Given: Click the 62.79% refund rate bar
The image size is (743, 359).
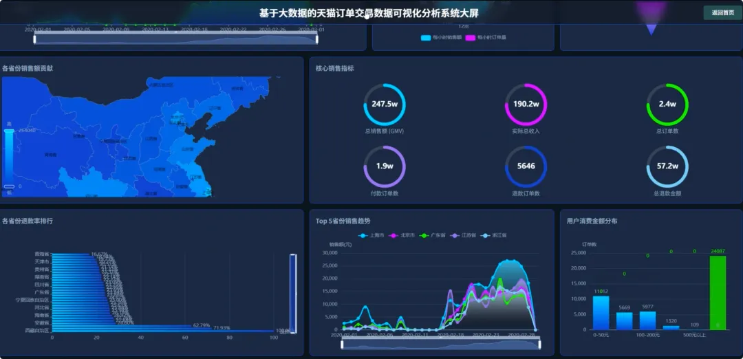Looking at the screenshot, I should (x=121, y=325).
